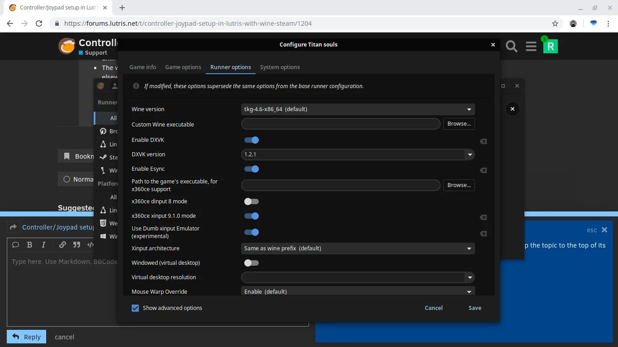Click the quote whole post speech-bubble icon
The width and height of the screenshot is (618, 347).
[x=15, y=244]
